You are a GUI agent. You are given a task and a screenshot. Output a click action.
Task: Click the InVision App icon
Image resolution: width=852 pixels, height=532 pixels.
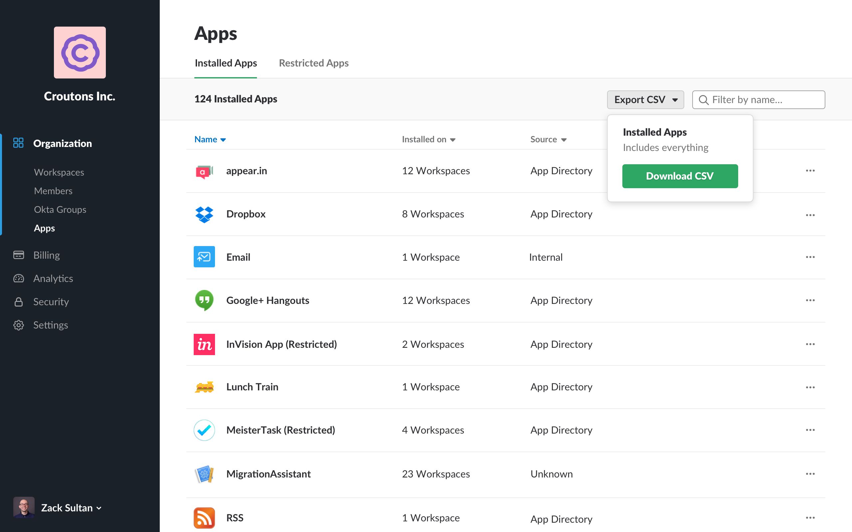[204, 344]
